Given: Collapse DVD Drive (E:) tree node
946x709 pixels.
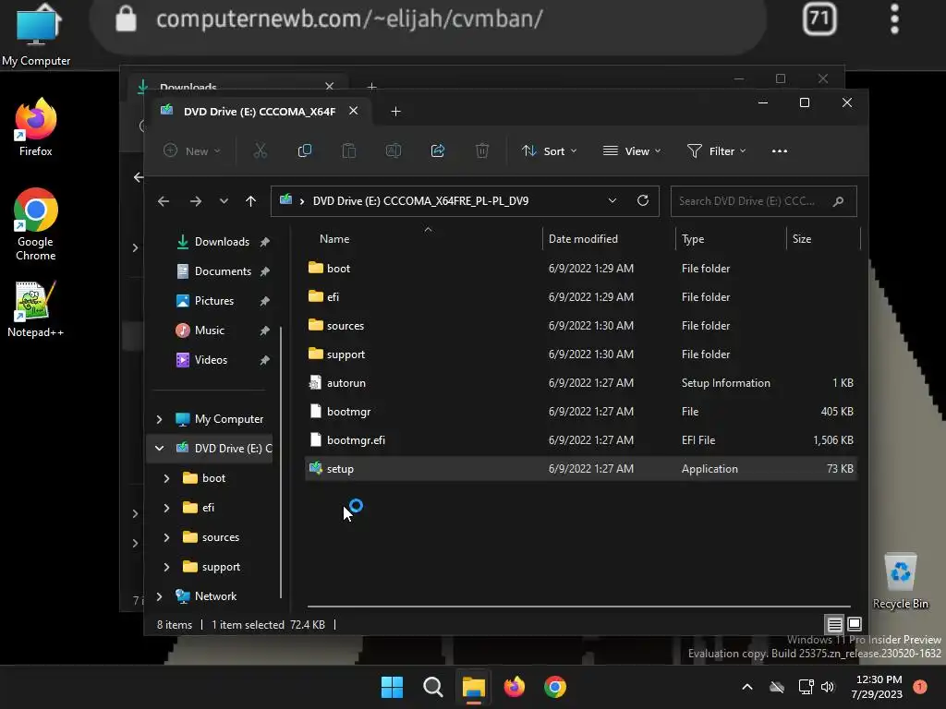Looking at the screenshot, I should (159, 449).
